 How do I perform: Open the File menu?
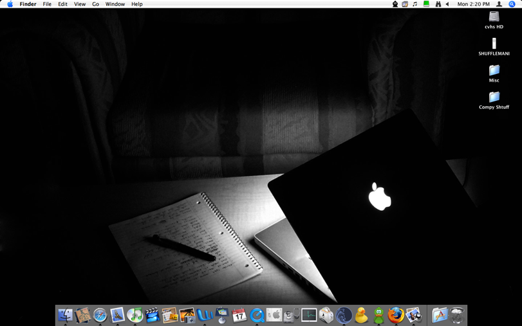click(x=47, y=4)
